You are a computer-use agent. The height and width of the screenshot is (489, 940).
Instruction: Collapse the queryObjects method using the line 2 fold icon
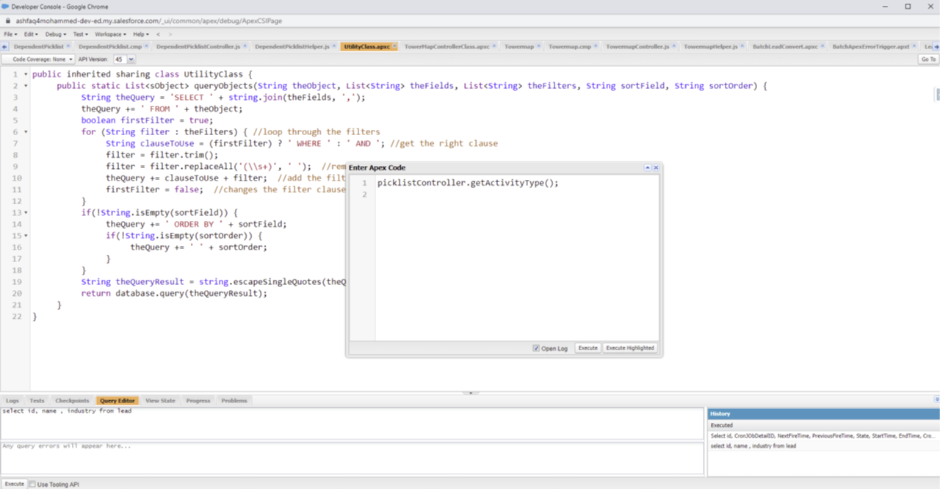click(x=25, y=85)
